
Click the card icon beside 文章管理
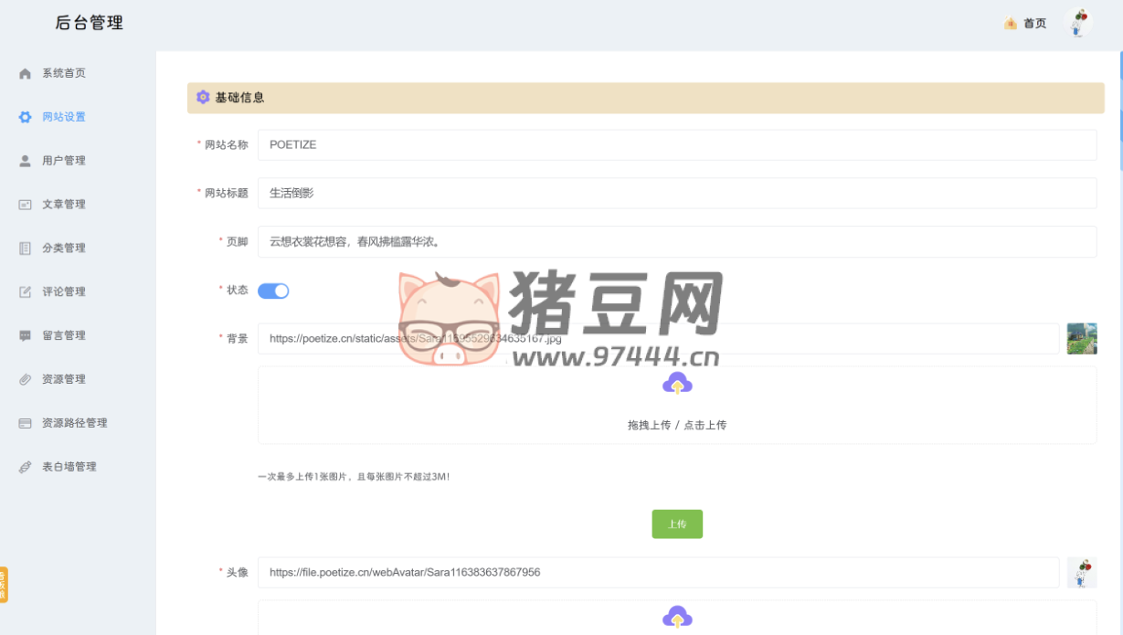click(26, 205)
